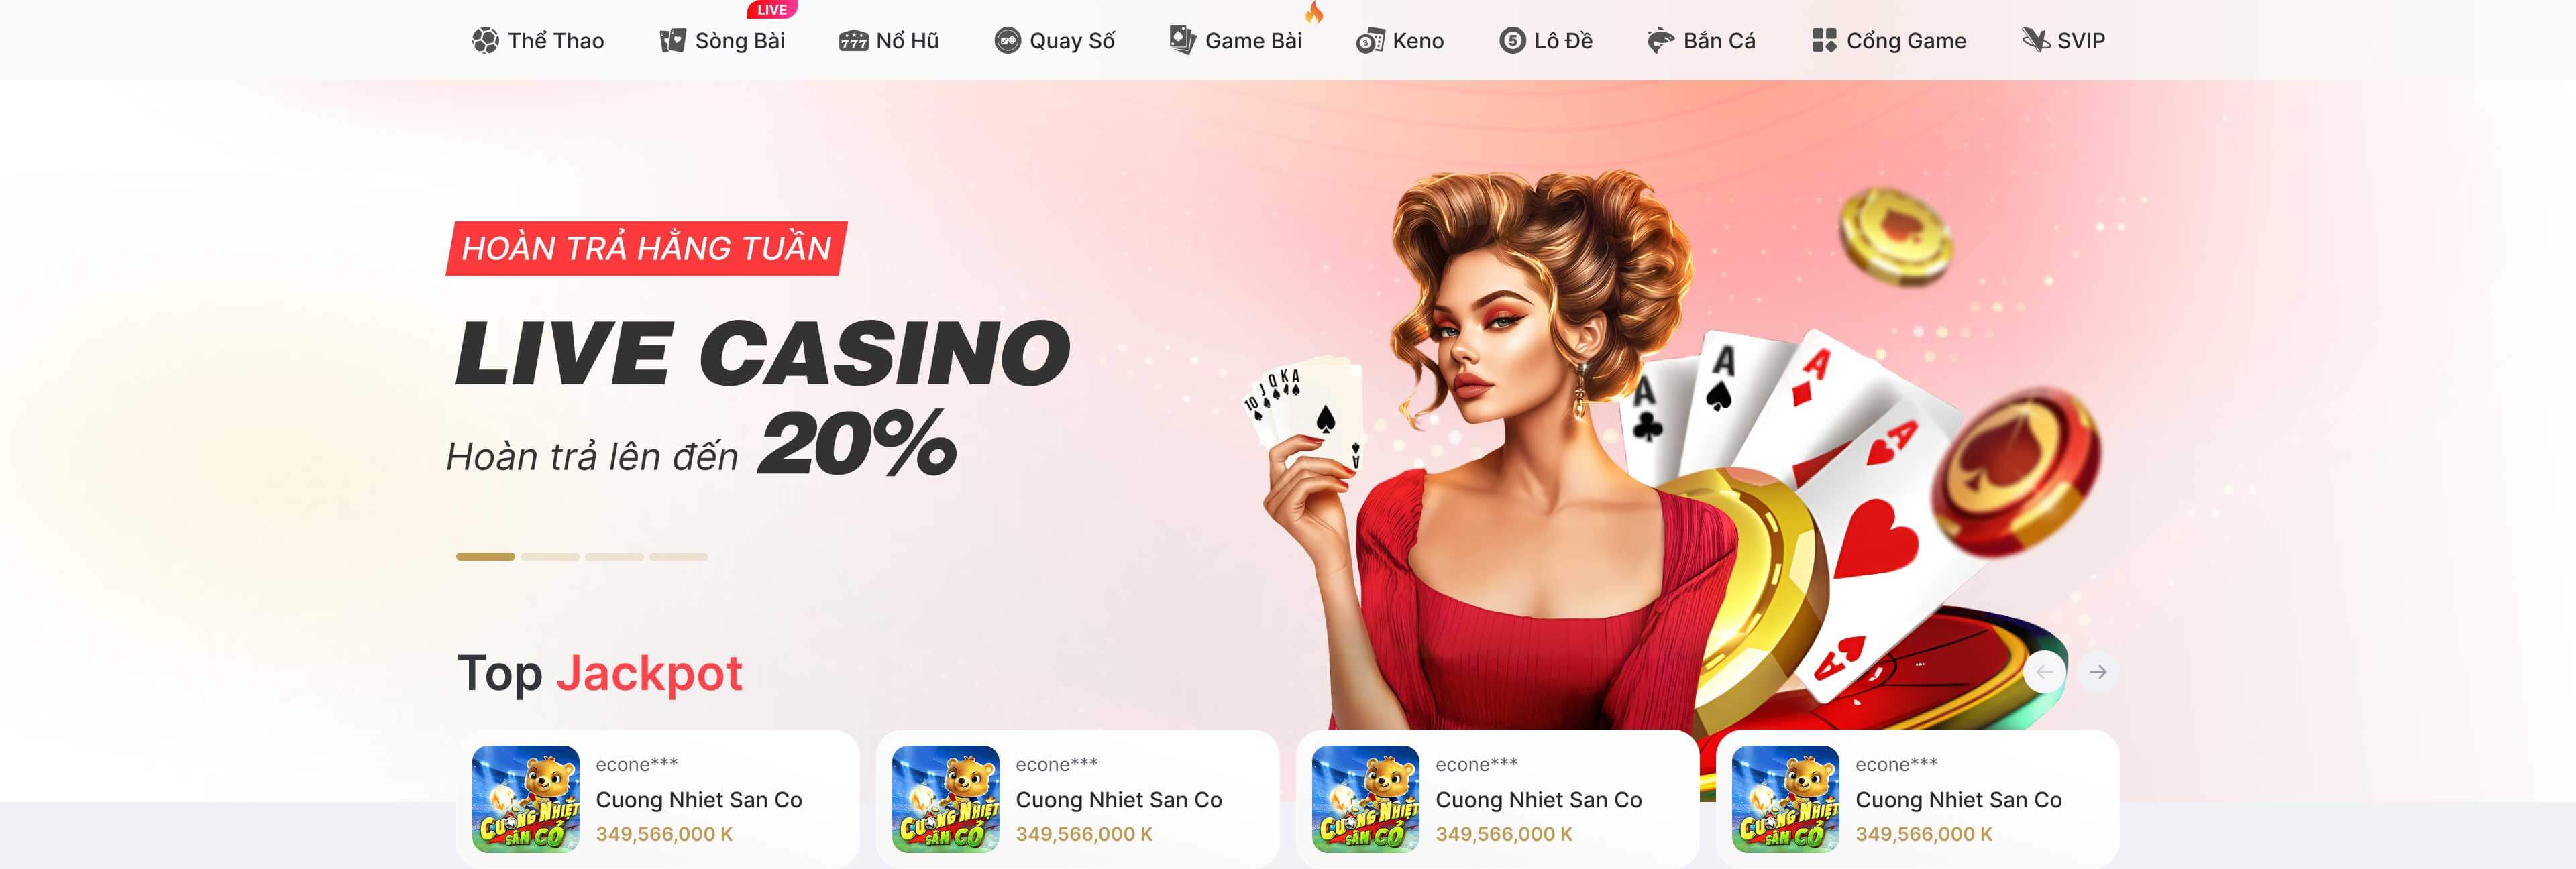Click the Keno ticket icon
This screenshot has width=2576, height=869.
pyautogui.click(x=1370, y=41)
